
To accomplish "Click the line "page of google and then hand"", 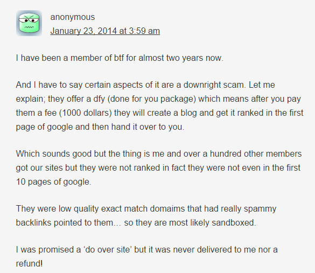I will (100, 127).
